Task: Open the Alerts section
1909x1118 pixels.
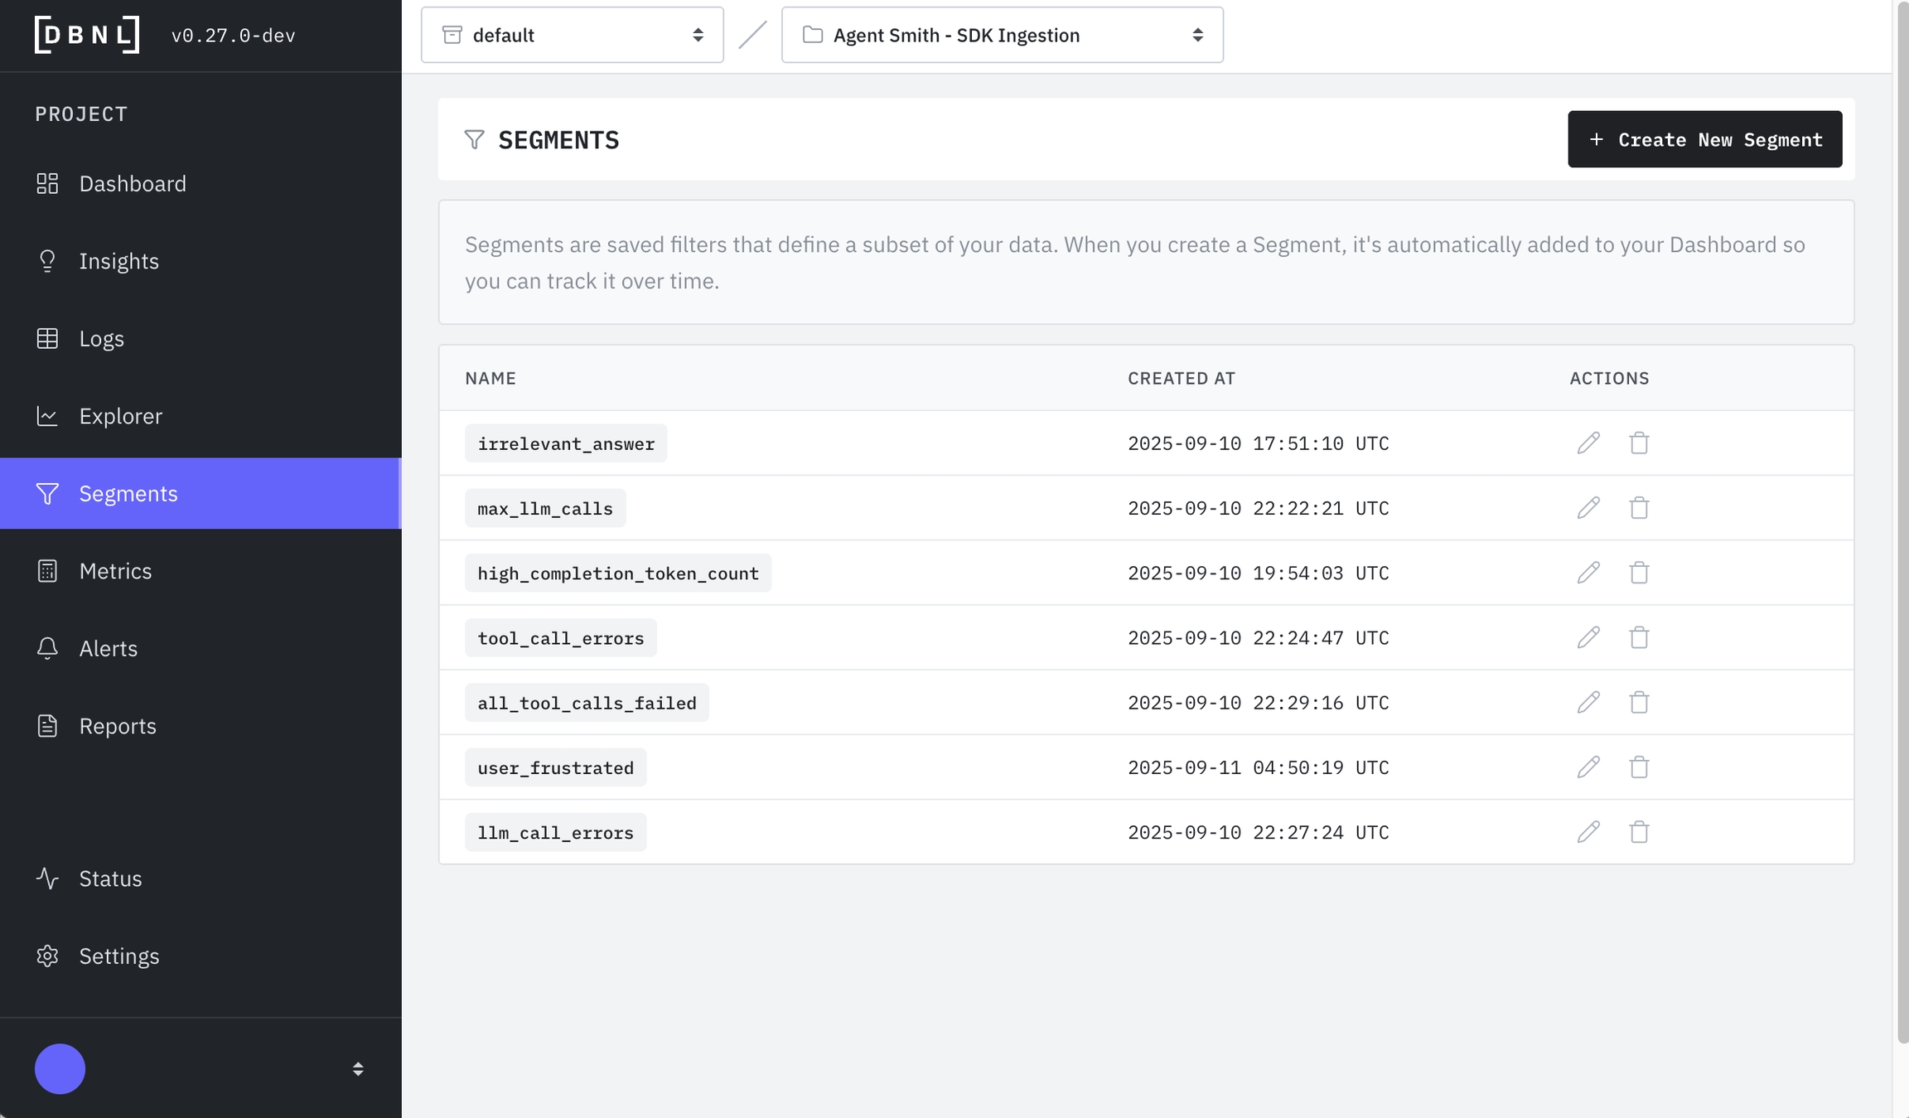Action: click(x=108, y=648)
